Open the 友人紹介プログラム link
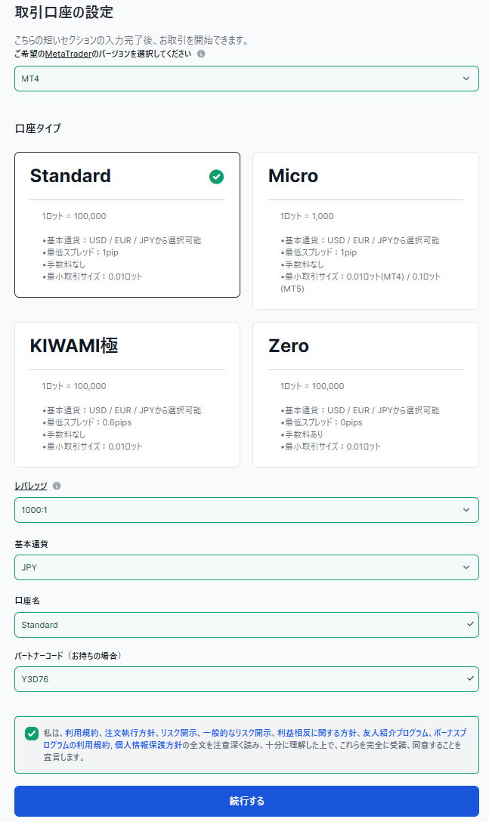Image resolution: width=489 pixels, height=822 pixels. (395, 733)
